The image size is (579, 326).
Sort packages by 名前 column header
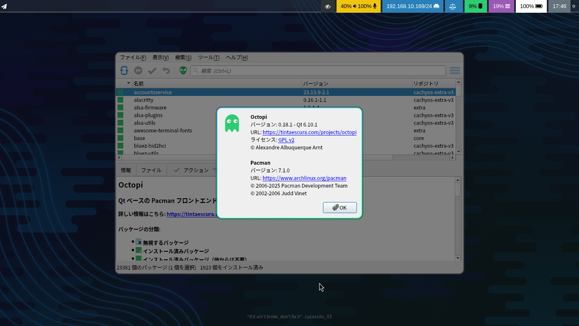pos(217,84)
